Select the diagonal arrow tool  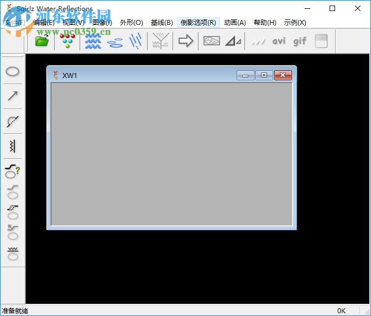pyautogui.click(x=13, y=96)
